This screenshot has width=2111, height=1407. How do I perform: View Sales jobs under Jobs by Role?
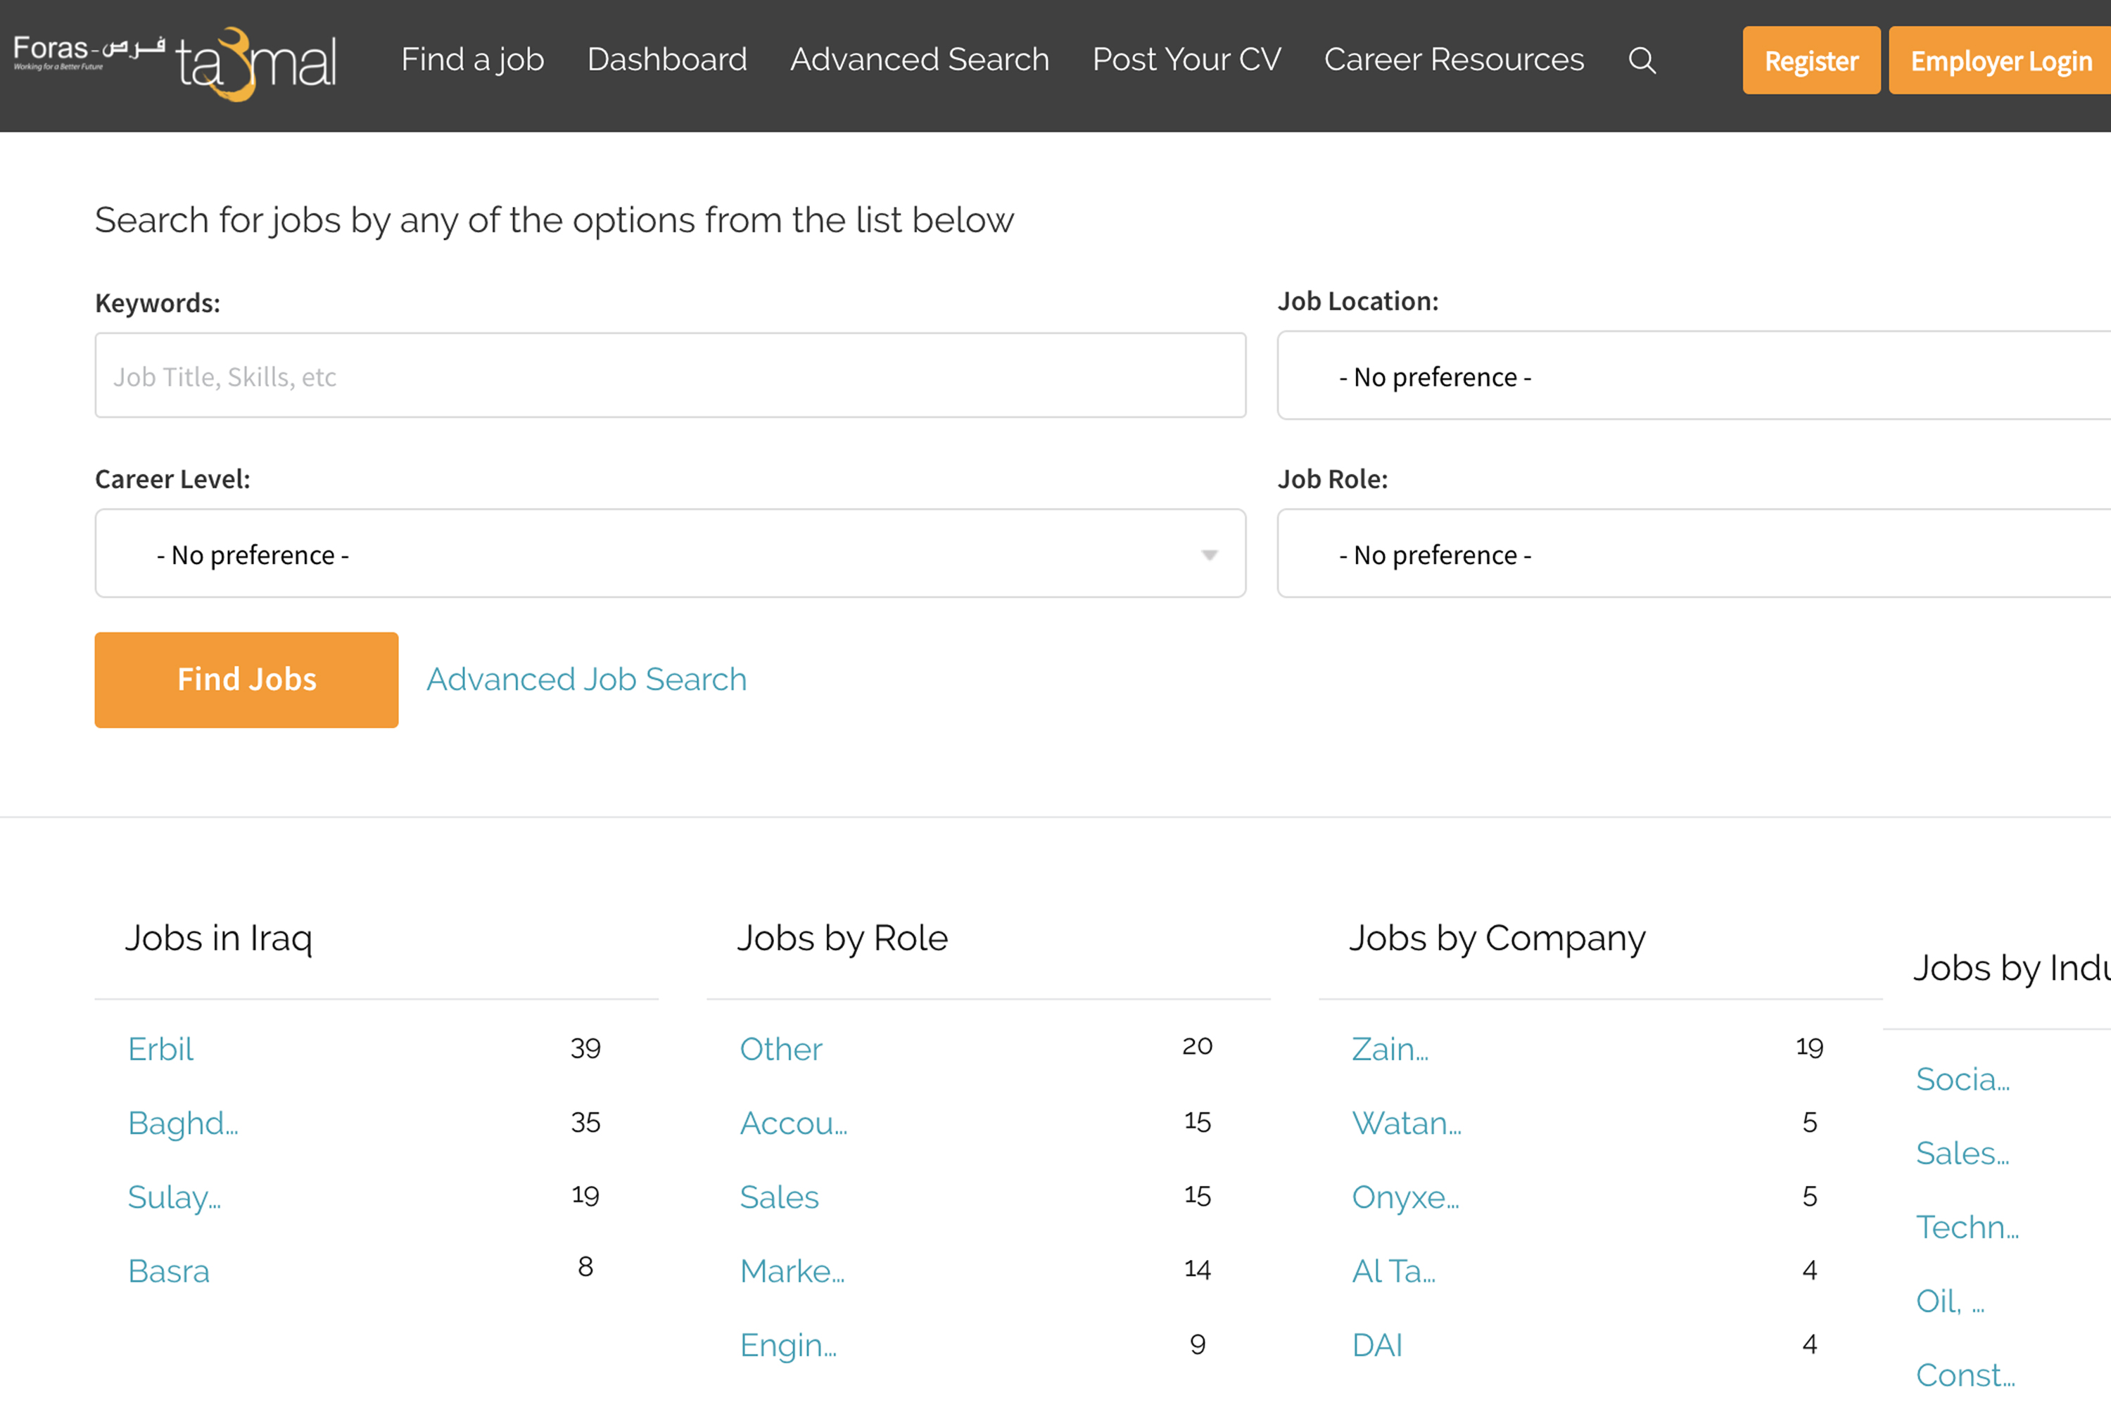778,1197
